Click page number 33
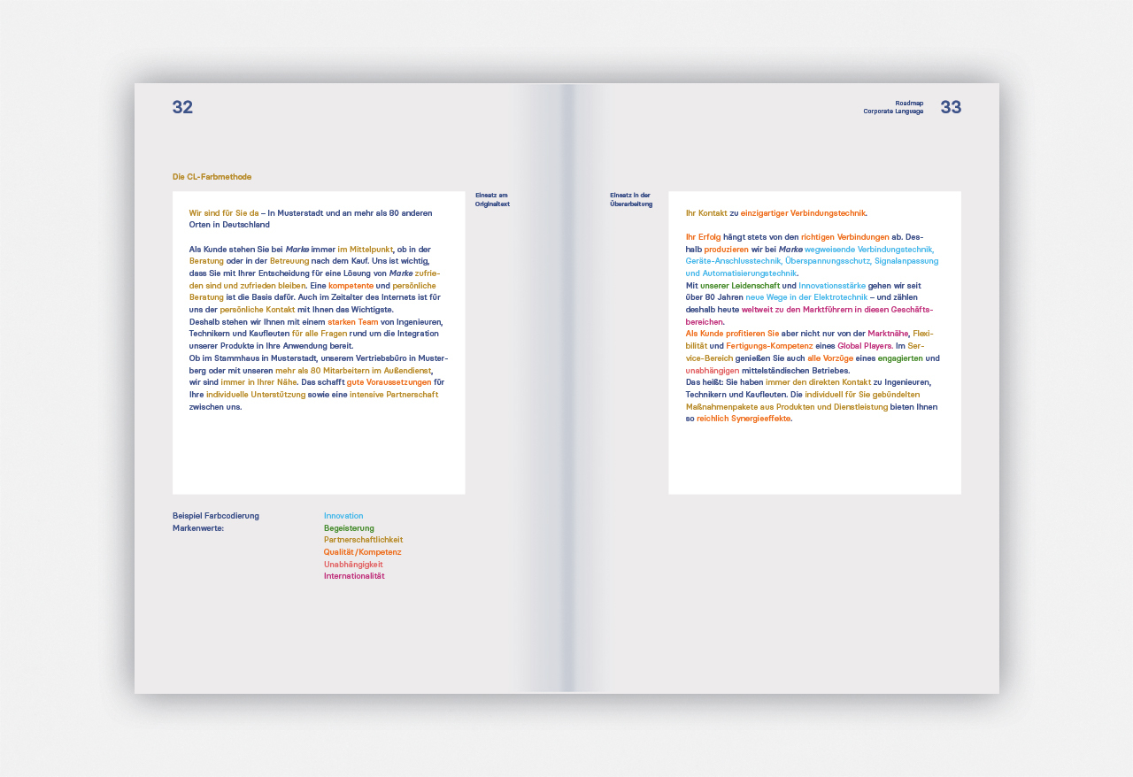Viewport: 1133px width, 777px height. 951,108
